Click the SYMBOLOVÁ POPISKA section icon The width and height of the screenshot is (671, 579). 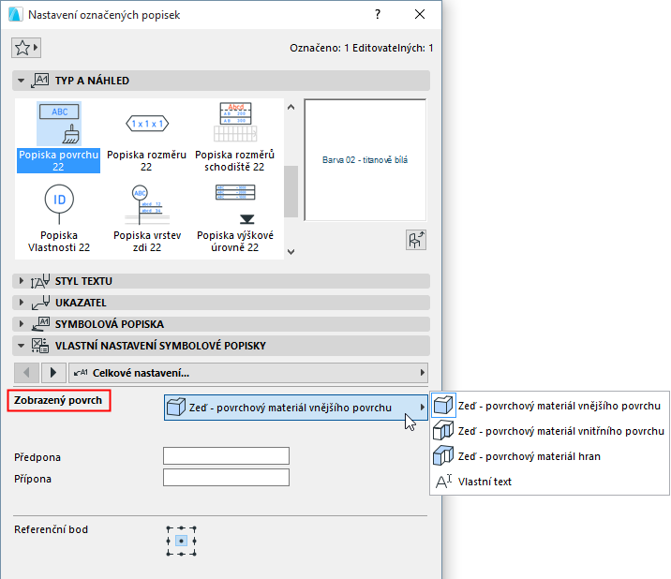(x=40, y=324)
